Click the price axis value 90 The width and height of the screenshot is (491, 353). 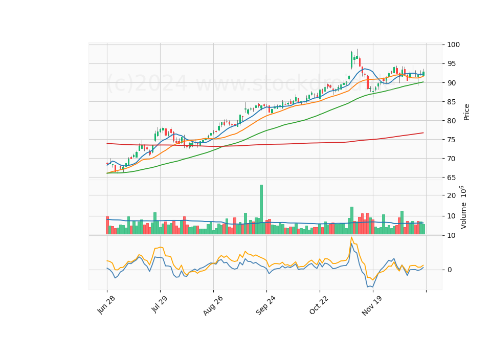(452, 83)
